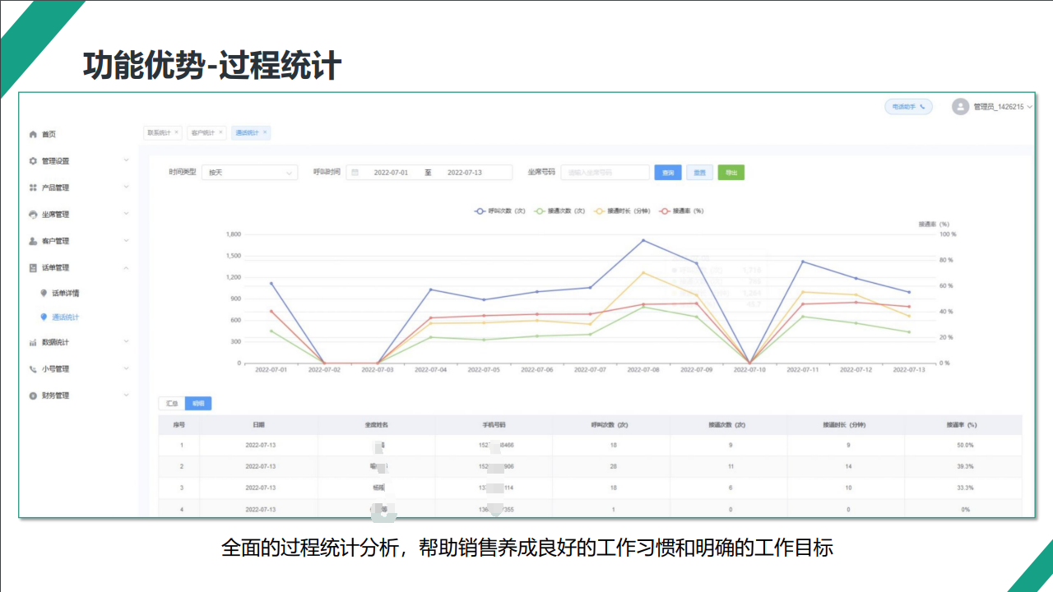Click the 产品管理 grid icon
The height and width of the screenshot is (592, 1053).
pos(33,187)
